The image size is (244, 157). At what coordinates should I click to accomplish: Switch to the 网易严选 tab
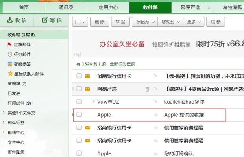click(x=190, y=7)
